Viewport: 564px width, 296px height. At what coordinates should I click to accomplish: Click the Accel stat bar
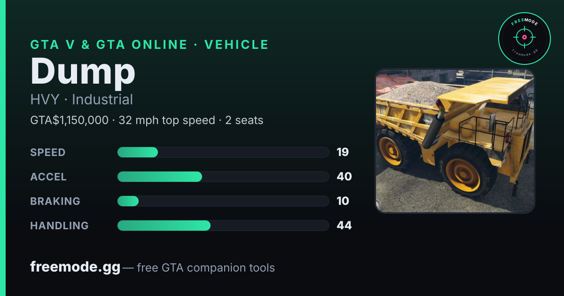pyautogui.click(x=223, y=177)
